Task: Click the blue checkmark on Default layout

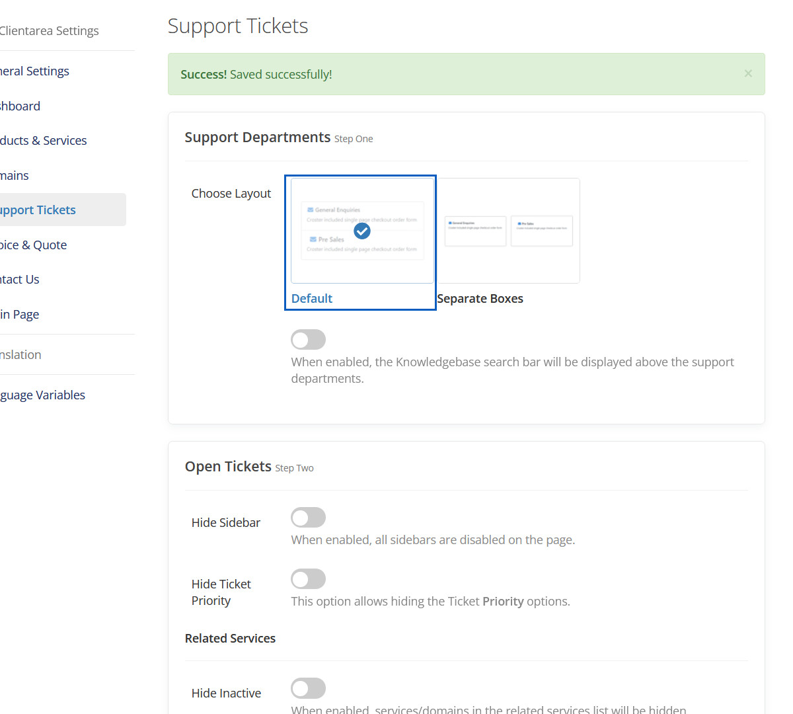Action: coord(362,231)
